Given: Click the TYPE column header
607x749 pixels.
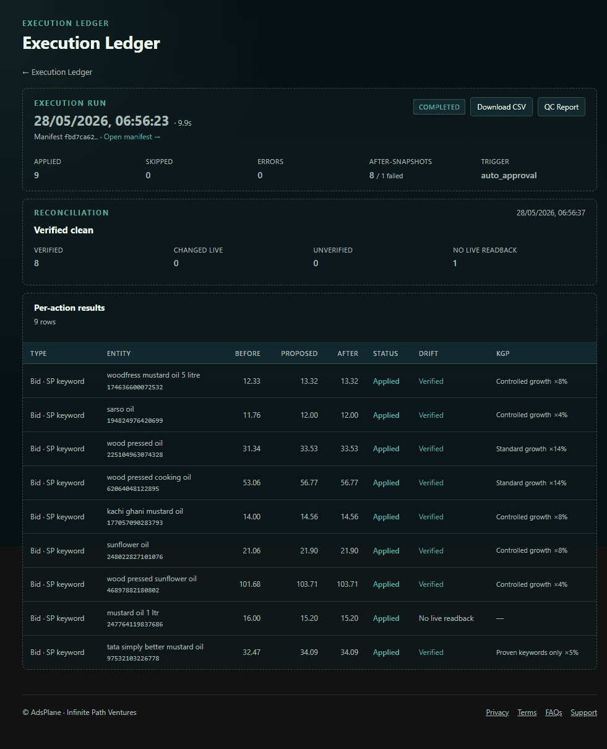Looking at the screenshot, I should click(38, 353).
